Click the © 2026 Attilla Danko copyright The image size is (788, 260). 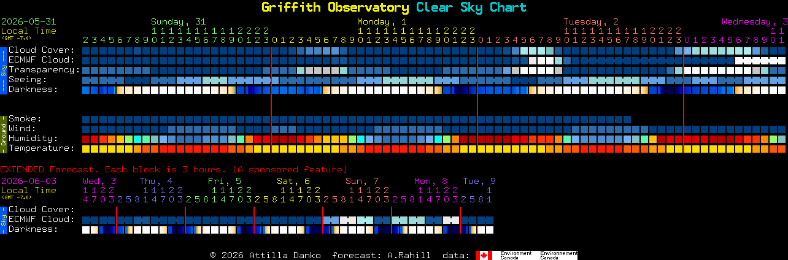tap(265, 255)
